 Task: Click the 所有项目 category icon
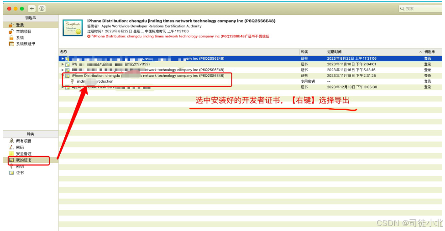pyautogui.click(x=11, y=141)
